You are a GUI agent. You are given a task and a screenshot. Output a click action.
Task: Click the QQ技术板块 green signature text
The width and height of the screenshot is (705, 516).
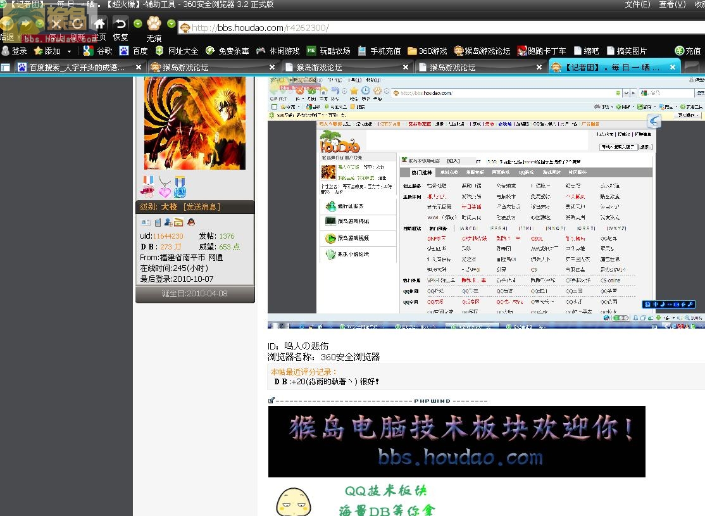click(385, 490)
